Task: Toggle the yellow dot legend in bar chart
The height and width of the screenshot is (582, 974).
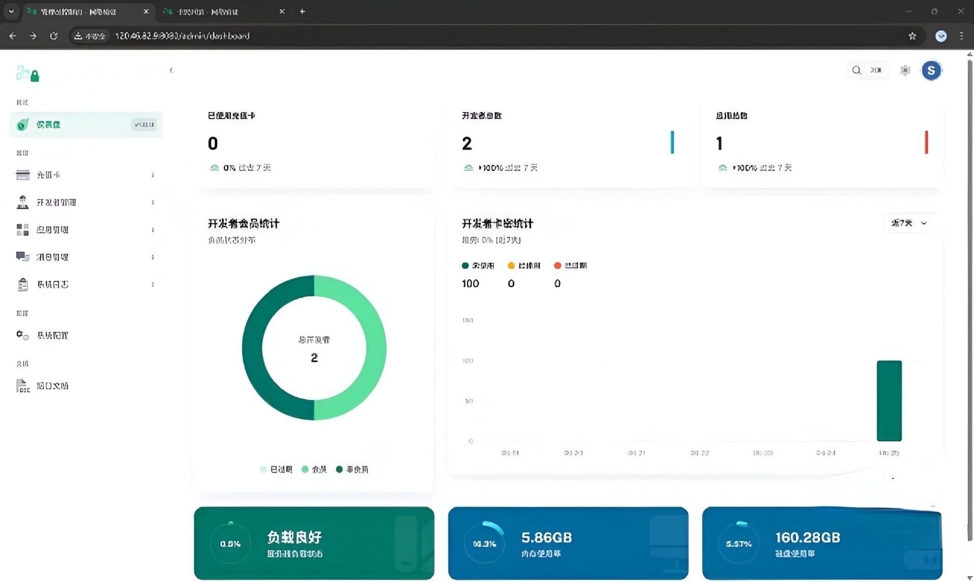Action: pos(511,266)
